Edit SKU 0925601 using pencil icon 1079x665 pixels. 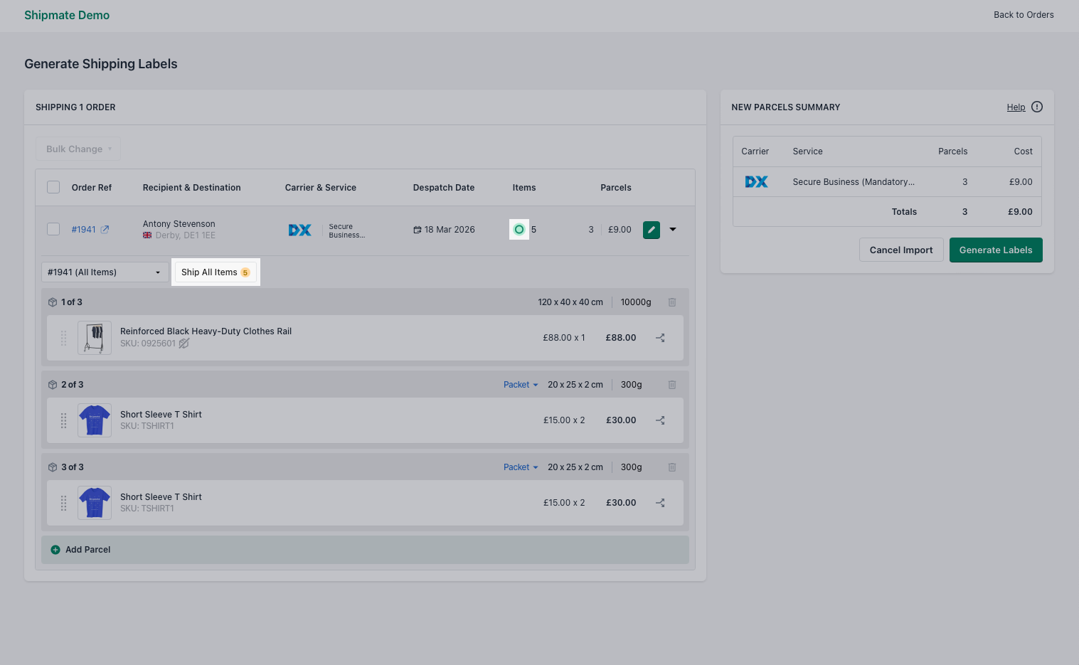(184, 343)
